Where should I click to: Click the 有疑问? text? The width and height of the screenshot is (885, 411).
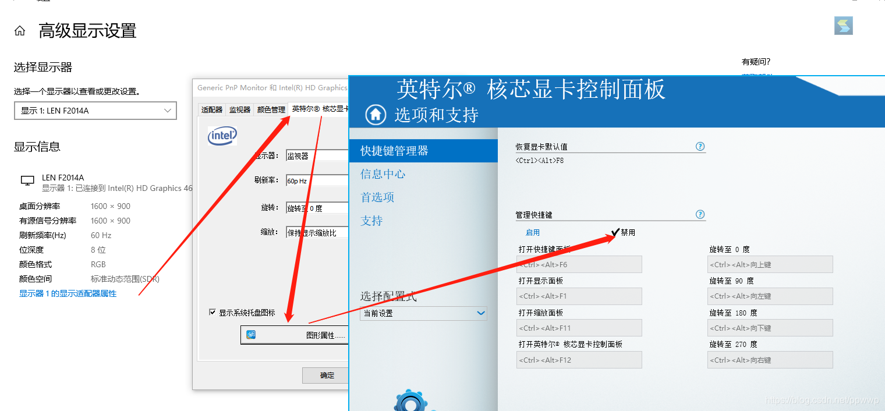(756, 62)
